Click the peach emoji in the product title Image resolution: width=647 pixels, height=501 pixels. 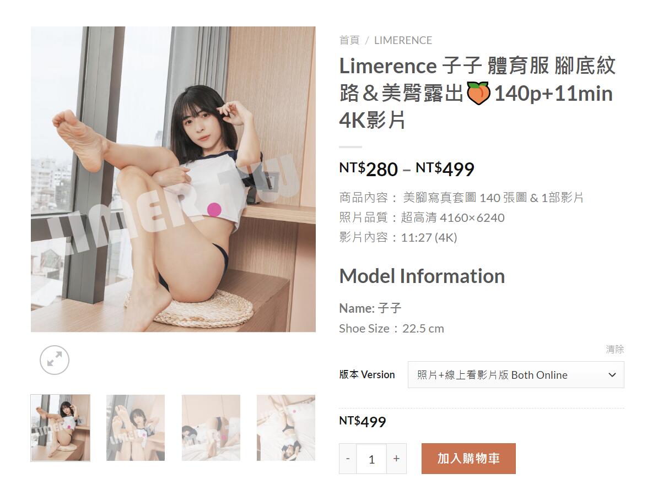pyautogui.click(x=478, y=93)
